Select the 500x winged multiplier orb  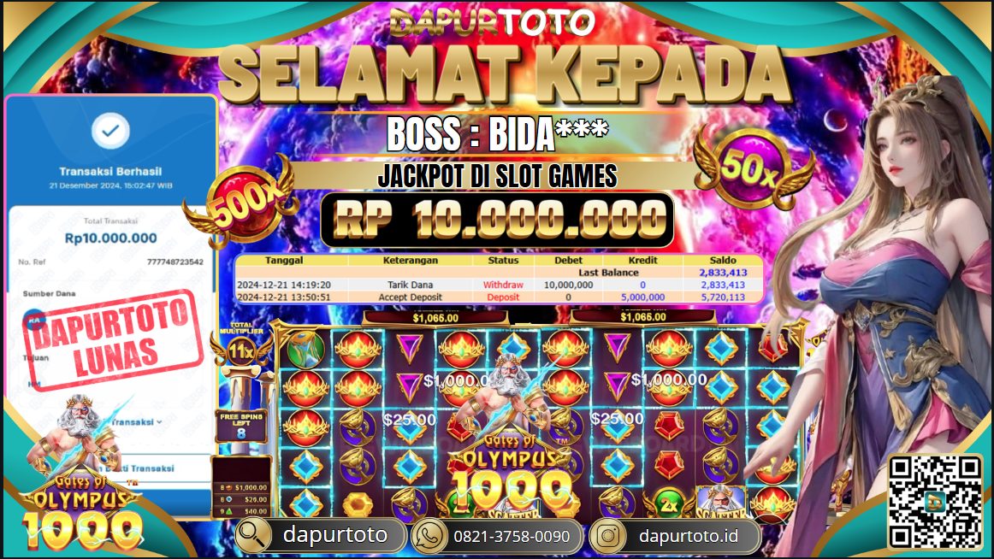click(x=241, y=203)
